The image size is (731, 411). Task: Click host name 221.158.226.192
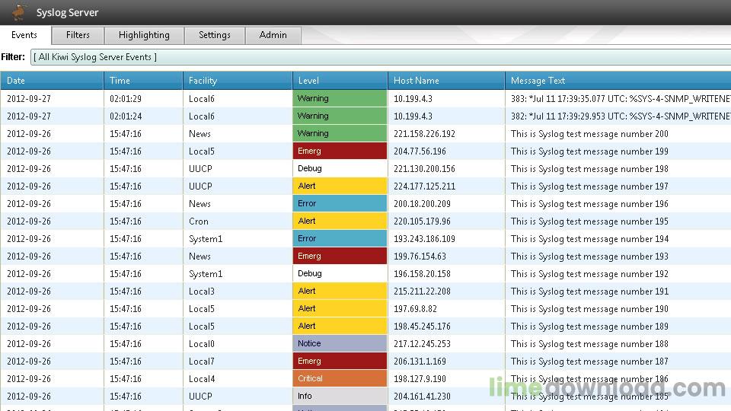click(424, 134)
